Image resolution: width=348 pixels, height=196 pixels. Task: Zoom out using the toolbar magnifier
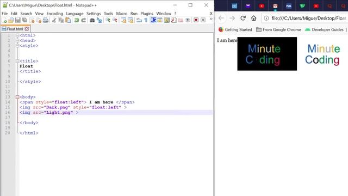[115, 20]
